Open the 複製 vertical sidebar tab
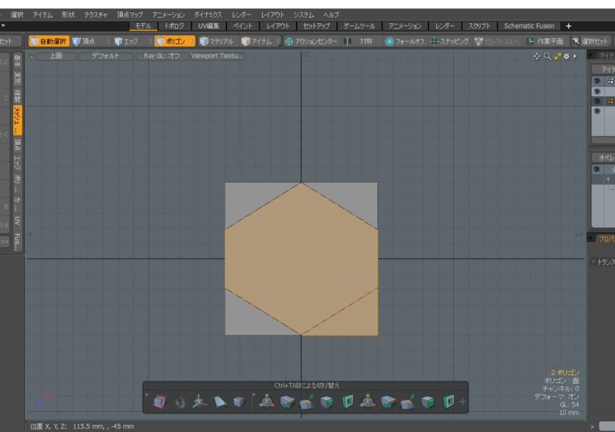This screenshot has width=615, height=432. click(x=17, y=96)
